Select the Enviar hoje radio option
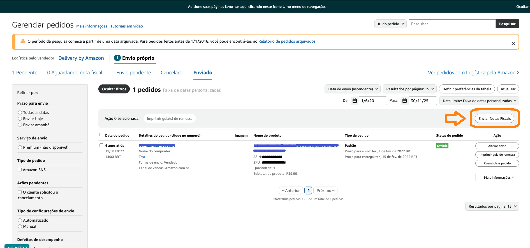The image size is (530, 248). (20, 119)
